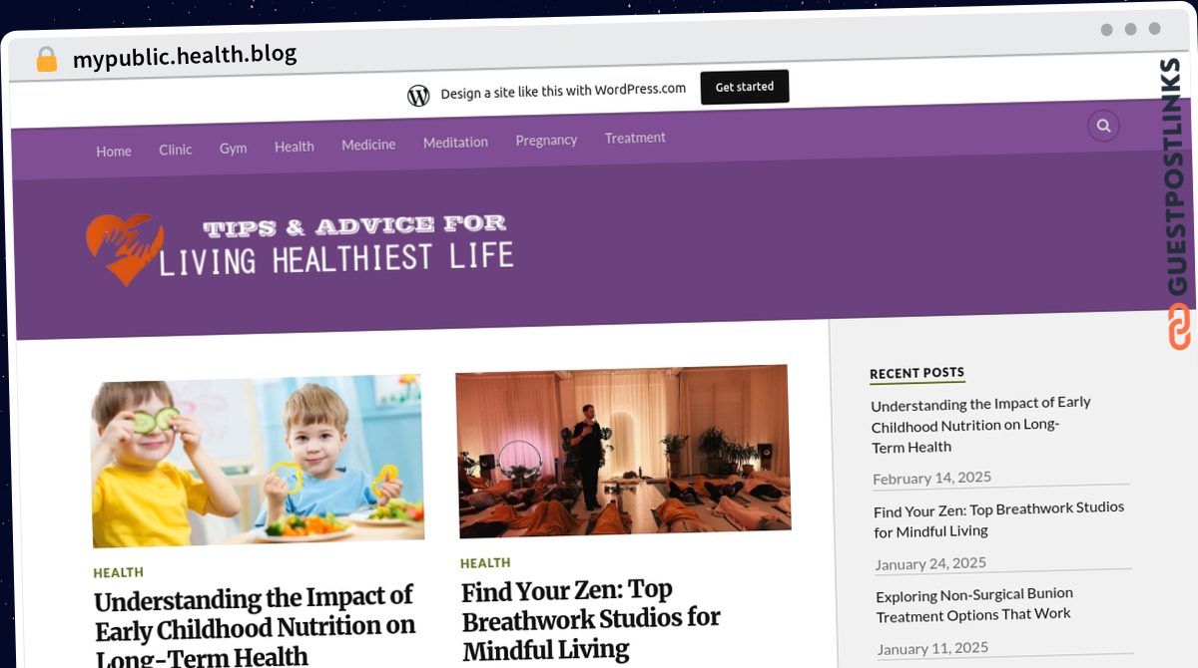Navigate to the Pregnancy category
Screen dimensions: 1198x668
546,141
